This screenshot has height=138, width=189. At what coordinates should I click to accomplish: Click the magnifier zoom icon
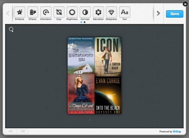tap(11, 30)
